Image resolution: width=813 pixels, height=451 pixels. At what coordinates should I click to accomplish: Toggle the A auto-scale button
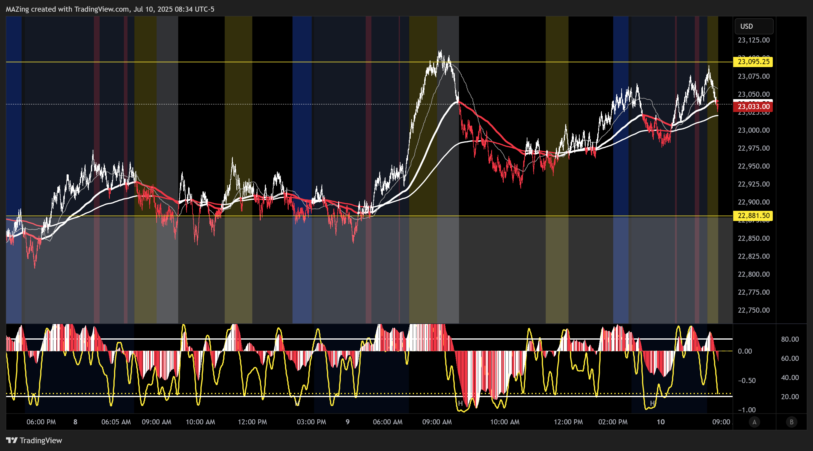[x=754, y=422]
